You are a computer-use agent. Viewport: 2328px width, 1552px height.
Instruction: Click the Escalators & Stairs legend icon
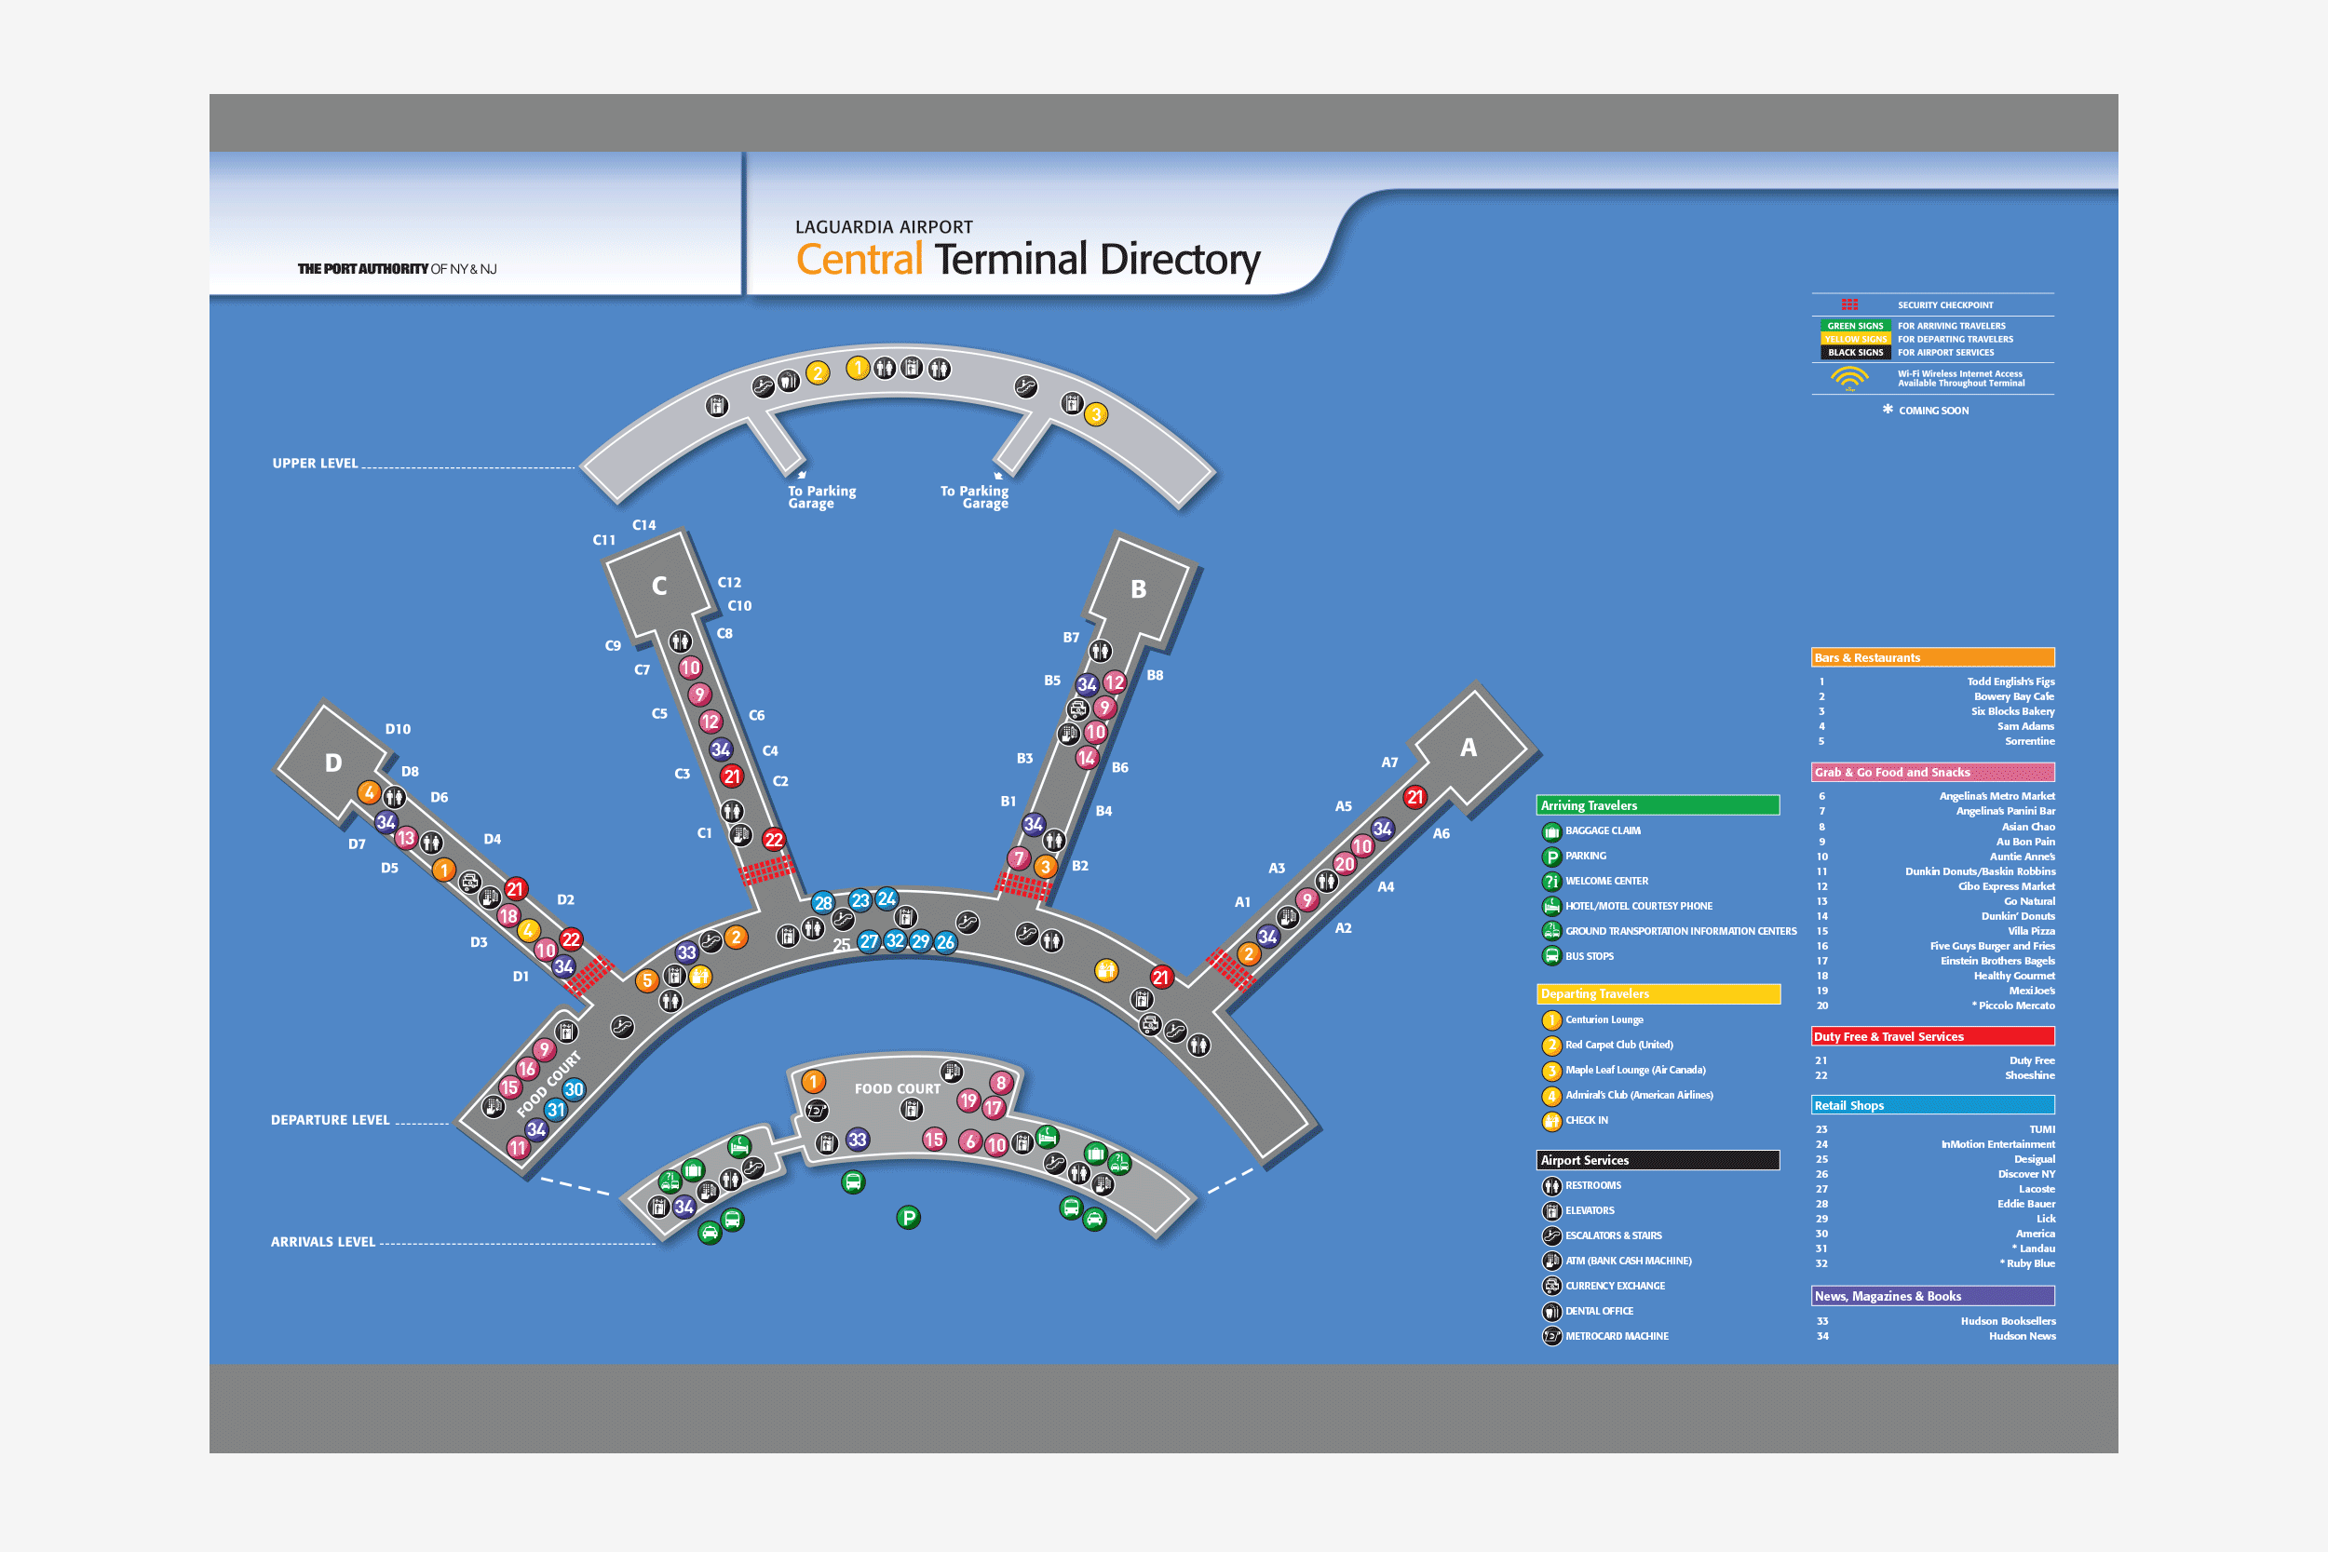tap(1551, 1235)
